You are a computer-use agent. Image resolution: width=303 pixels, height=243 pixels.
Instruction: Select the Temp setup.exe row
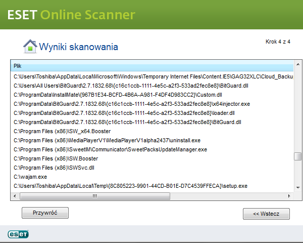152,186
